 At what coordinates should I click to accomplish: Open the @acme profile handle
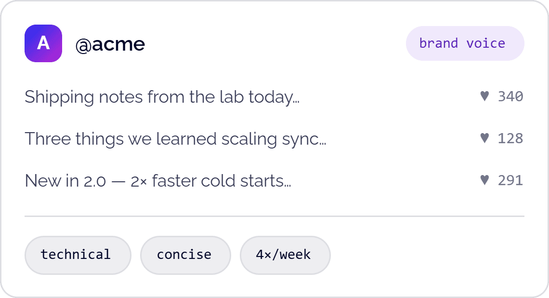tap(110, 44)
